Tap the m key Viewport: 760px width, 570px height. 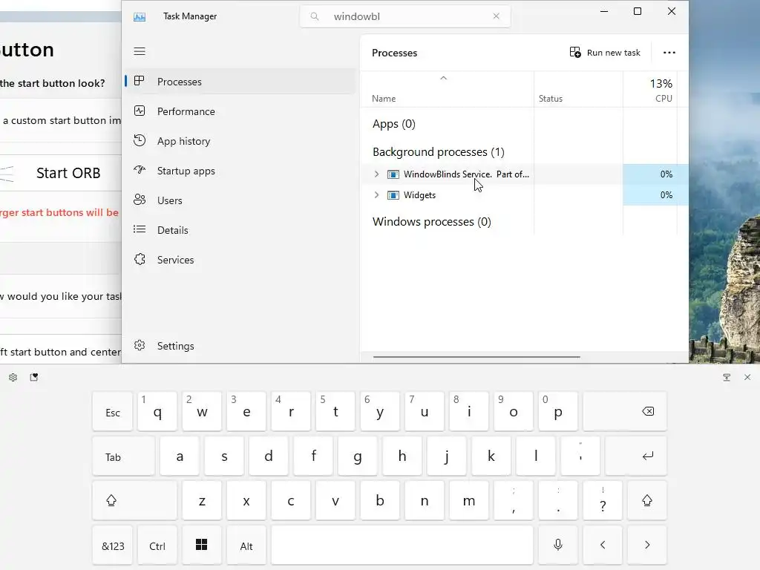click(469, 501)
